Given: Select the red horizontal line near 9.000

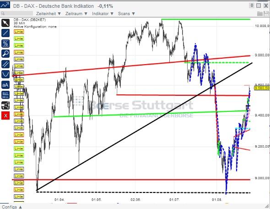Looking at the screenshot, I should [131, 180].
